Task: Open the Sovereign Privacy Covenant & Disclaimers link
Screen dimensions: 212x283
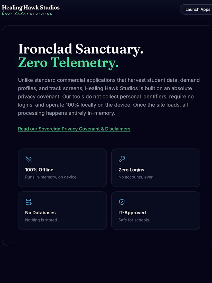Action: point(74,129)
